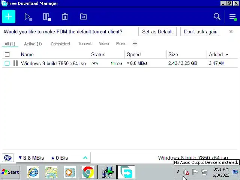Viewport: 240px width, 180px height.
Task: Click the Show Desktop button beside the clock
Action: (235, 172)
